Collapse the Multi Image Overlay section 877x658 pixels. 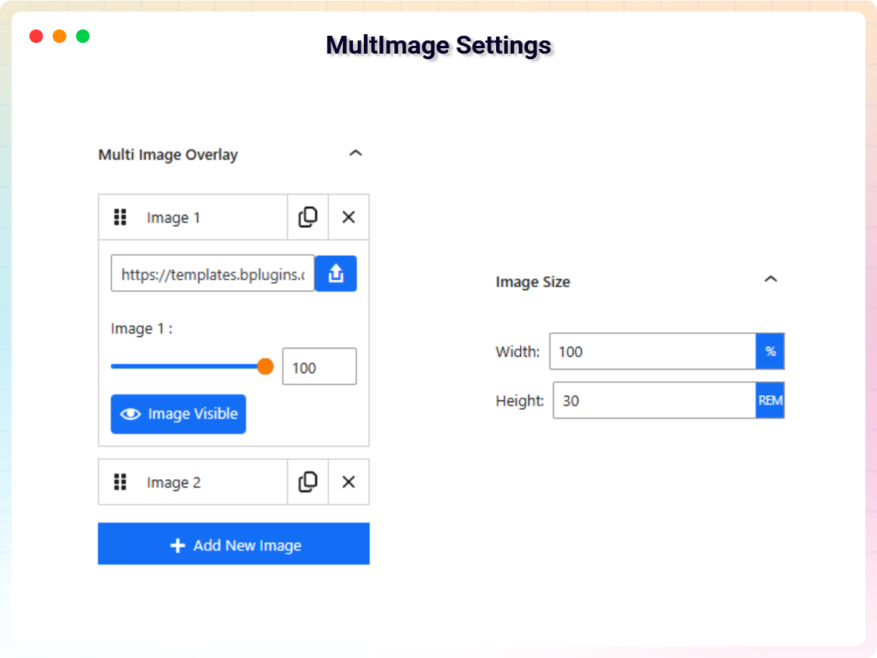pyautogui.click(x=355, y=153)
